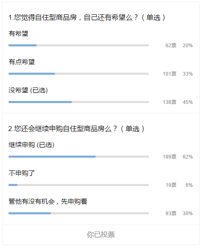Click the 你已投票 button
202x248 pixels.
[101, 234]
